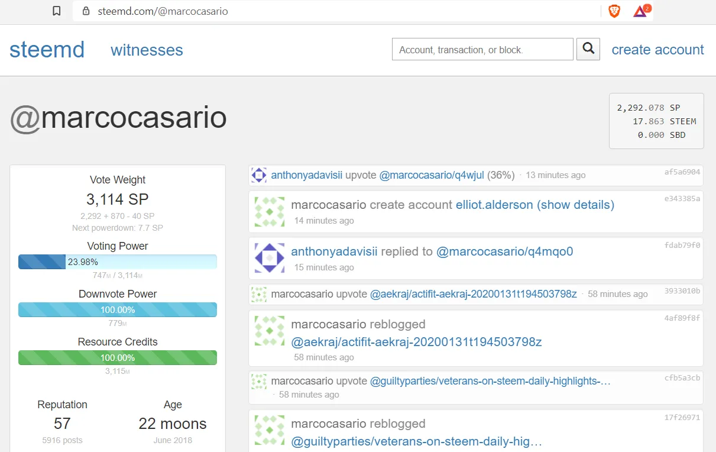Click the padlock site info icon
716x452 pixels.
(86, 11)
